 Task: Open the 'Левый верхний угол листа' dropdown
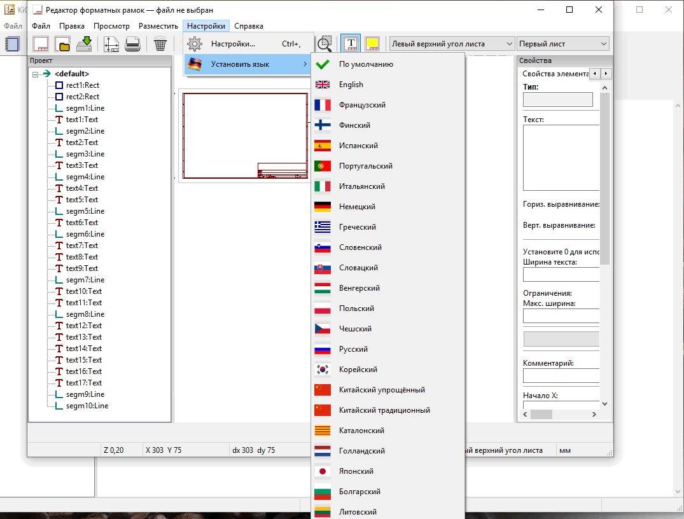click(452, 44)
